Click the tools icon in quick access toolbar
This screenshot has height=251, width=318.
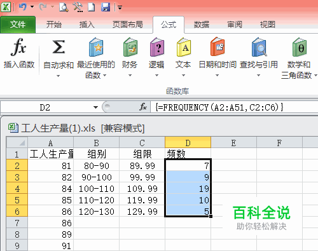(x=78, y=7)
